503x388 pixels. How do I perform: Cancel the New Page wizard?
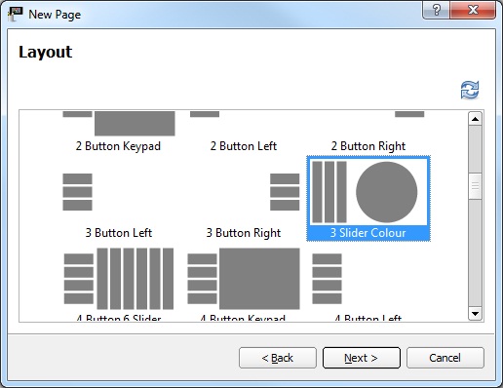[x=445, y=358]
